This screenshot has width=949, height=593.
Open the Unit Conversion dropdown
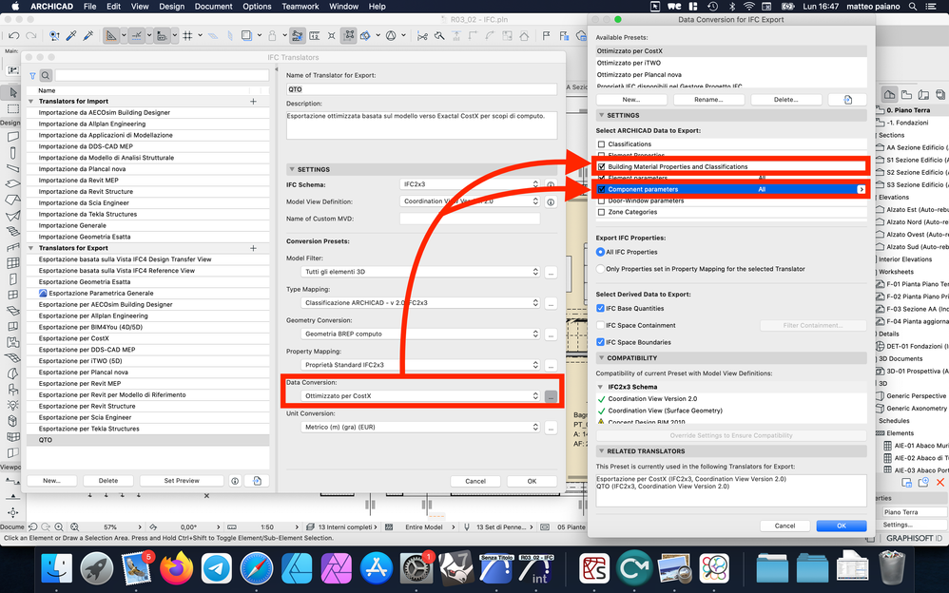coord(420,428)
